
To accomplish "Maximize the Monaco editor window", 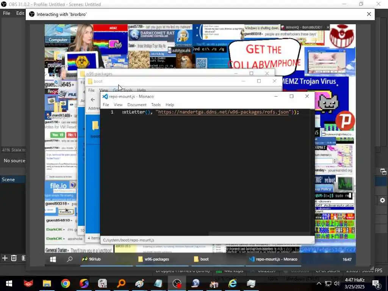I will pos(291,96).
